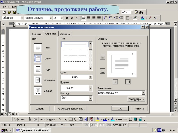
Task: Toggle Italic (К) formatting
Action: (x=72, y=18)
